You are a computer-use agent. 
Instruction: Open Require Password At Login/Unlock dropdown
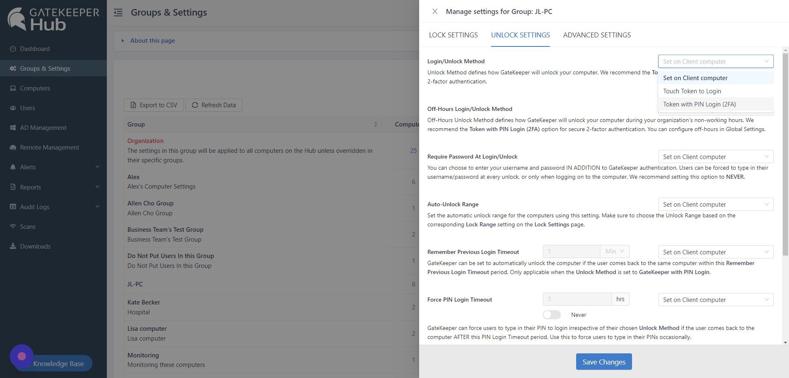[x=715, y=157]
